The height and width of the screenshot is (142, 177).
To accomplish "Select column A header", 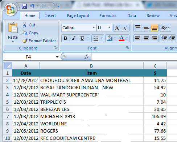I will (26, 66).
